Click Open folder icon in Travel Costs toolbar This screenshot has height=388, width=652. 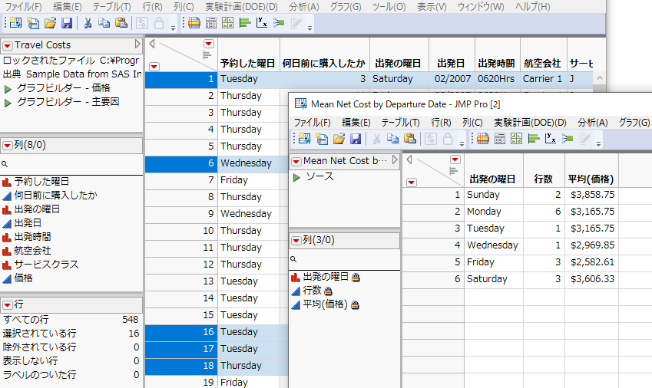coord(51,23)
